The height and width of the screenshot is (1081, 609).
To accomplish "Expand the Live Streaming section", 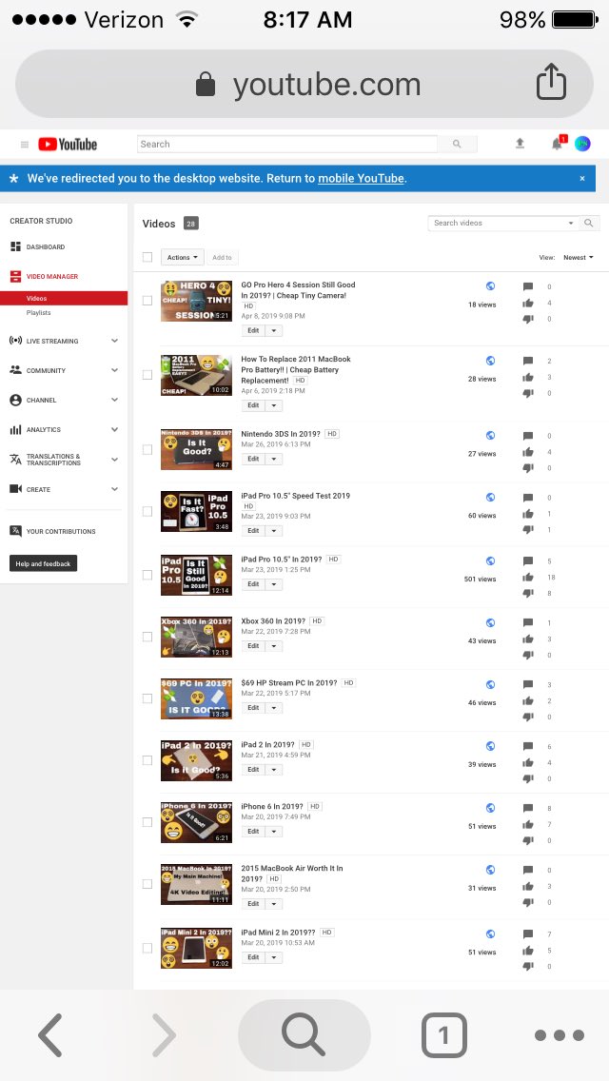I will (114, 341).
